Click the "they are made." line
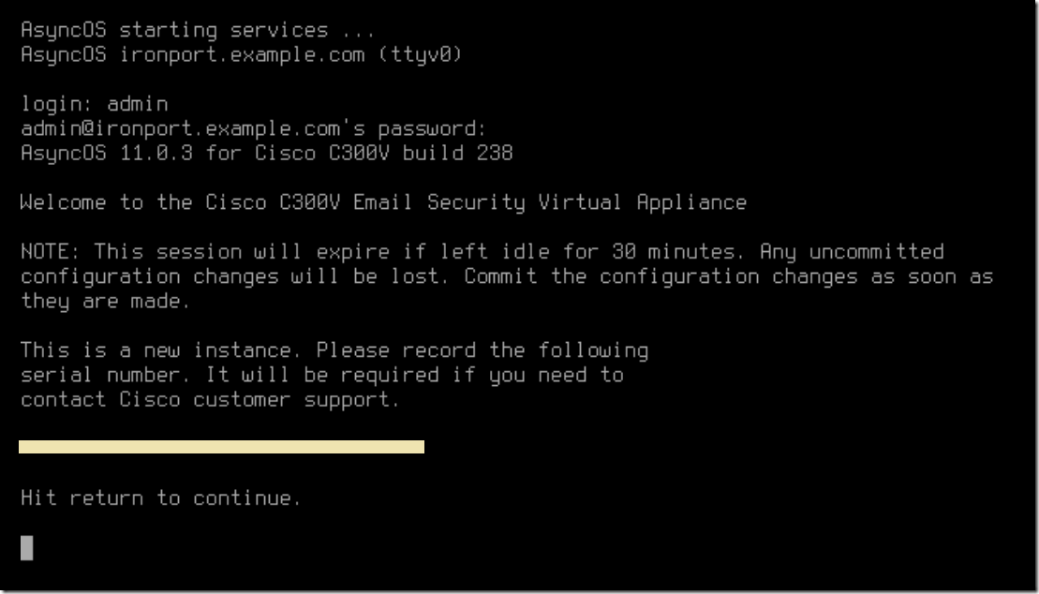This screenshot has height=594, width=1039. [105, 301]
